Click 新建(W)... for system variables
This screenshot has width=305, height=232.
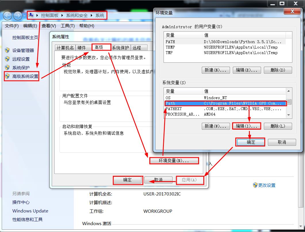(216, 126)
